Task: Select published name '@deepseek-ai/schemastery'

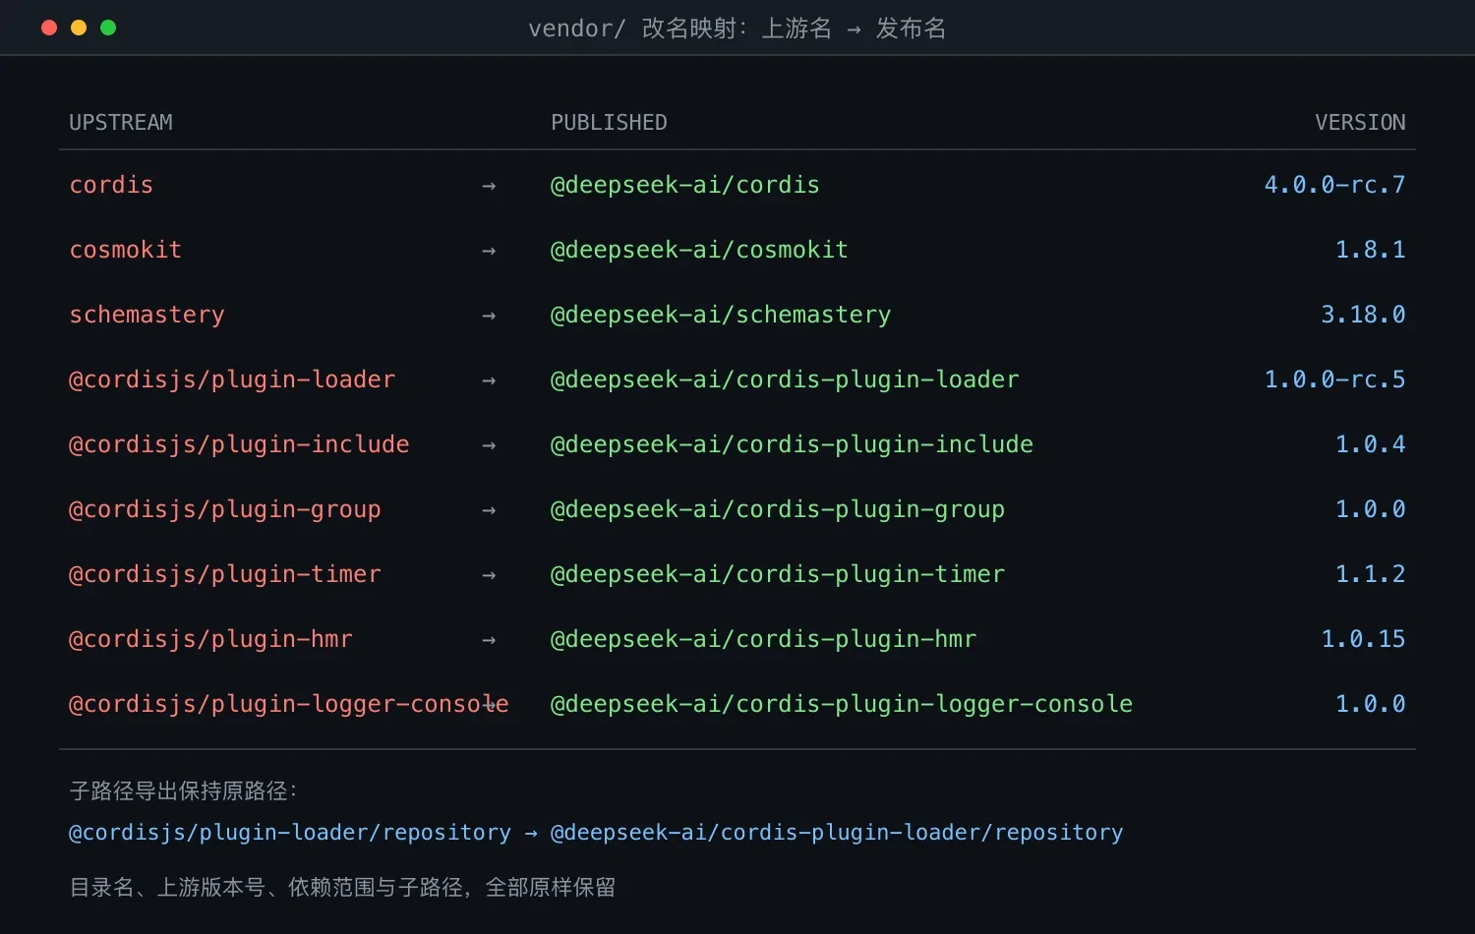Action: tap(721, 315)
